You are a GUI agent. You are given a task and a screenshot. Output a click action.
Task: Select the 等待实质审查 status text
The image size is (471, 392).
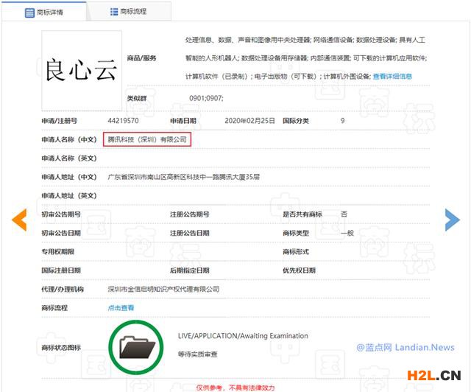click(x=198, y=354)
